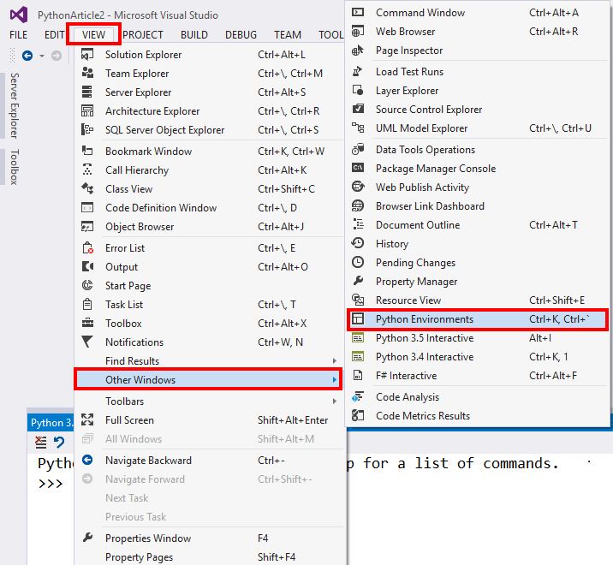
Task: Open the EDIT menu
Action: point(54,35)
